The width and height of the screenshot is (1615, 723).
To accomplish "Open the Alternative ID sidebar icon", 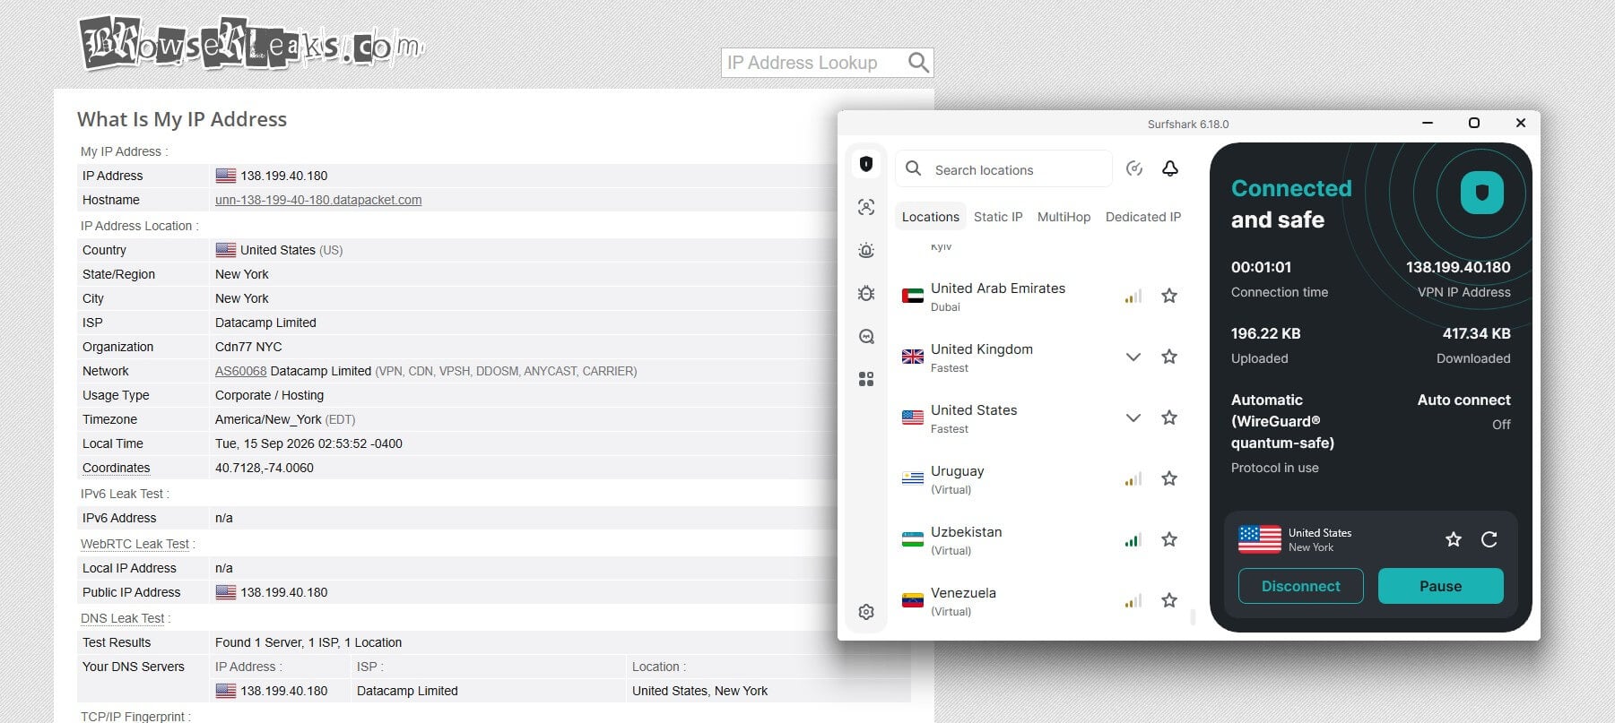I will click(x=866, y=207).
